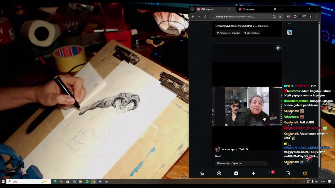Close the second Instagram tab

[275, 9]
